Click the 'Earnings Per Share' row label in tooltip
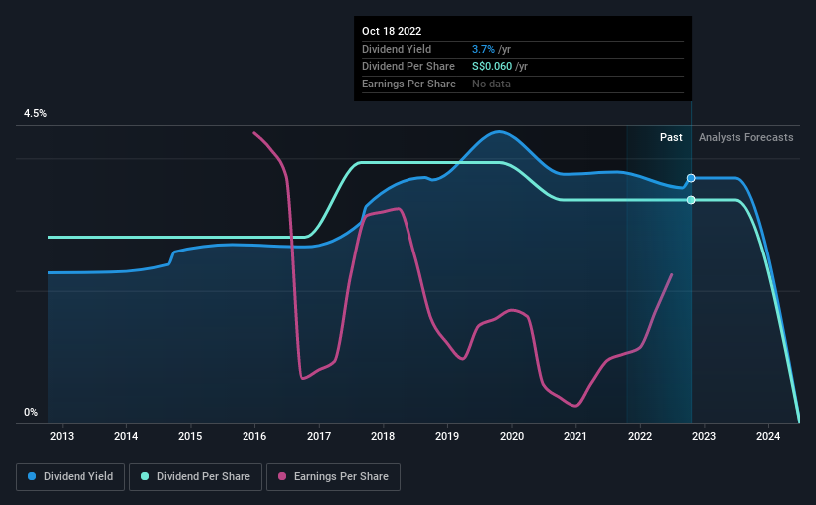 click(x=409, y=84)
